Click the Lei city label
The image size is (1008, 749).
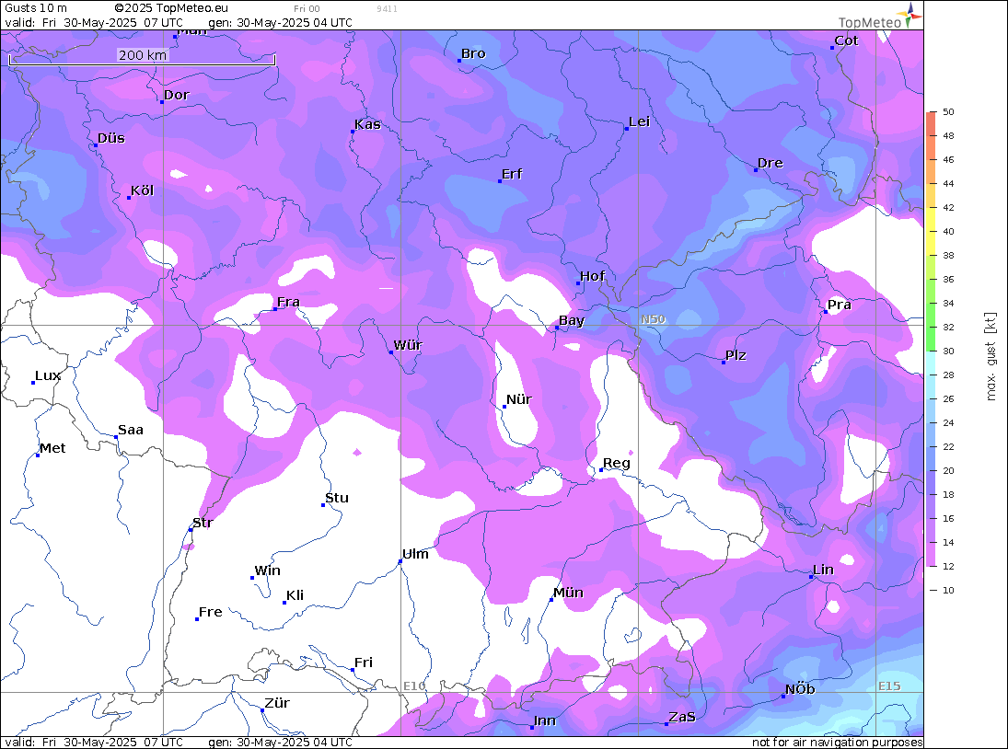[x=640, y=121]
